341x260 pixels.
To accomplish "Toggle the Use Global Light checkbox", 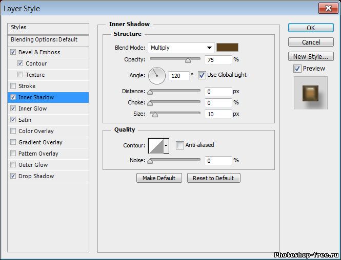I will (202, 75).
